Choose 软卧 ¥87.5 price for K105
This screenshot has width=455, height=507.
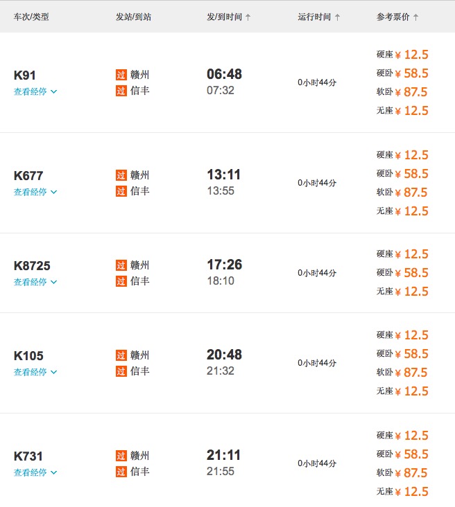(x=402, y=373)
